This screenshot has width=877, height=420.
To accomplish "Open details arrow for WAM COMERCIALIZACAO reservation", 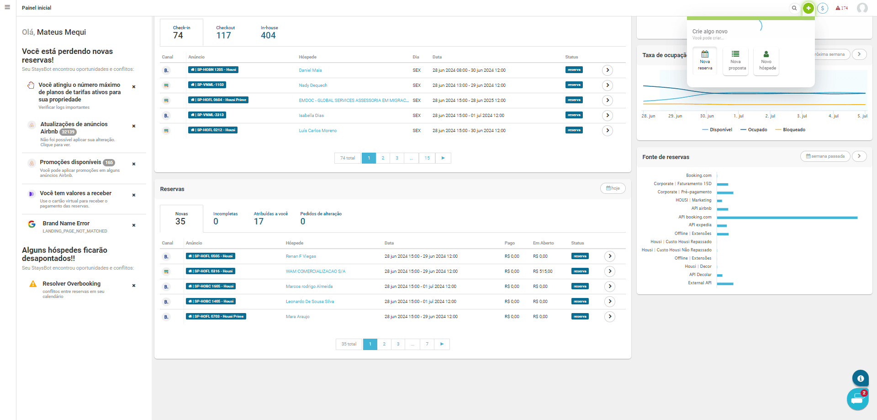I will point(610,271).
